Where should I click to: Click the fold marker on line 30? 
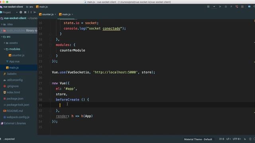point(50,100)
